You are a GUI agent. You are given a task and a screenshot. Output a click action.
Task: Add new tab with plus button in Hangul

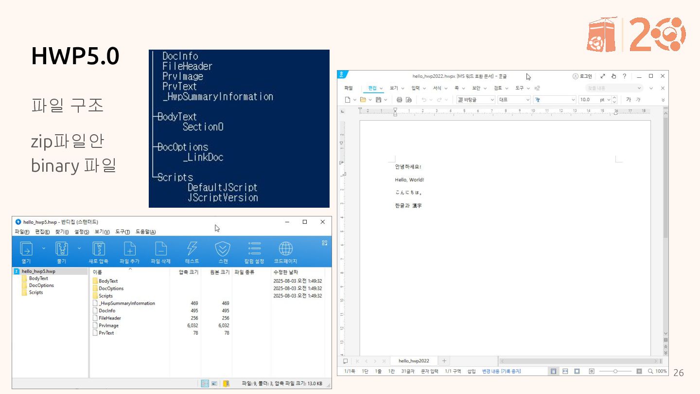click(444, 361)
